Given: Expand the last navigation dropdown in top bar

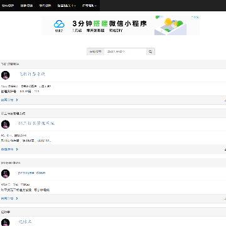Looking at the screenshot, I should pyautogui.click(x=89, y=6).
